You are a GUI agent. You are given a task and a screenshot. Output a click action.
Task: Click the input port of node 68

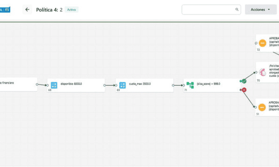48,85
